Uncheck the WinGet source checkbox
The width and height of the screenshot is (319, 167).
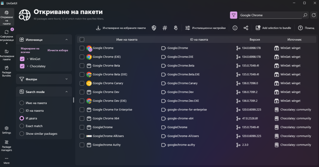22,59
